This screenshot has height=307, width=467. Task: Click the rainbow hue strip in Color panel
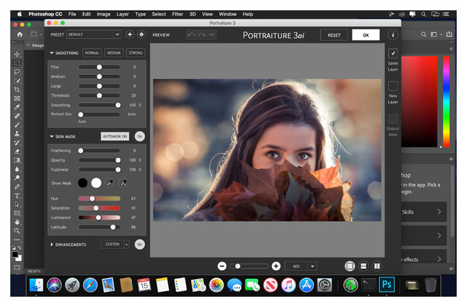tap(446, 102)
